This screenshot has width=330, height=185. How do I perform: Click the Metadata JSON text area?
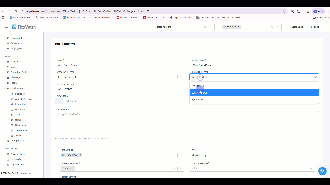[187, 124]
